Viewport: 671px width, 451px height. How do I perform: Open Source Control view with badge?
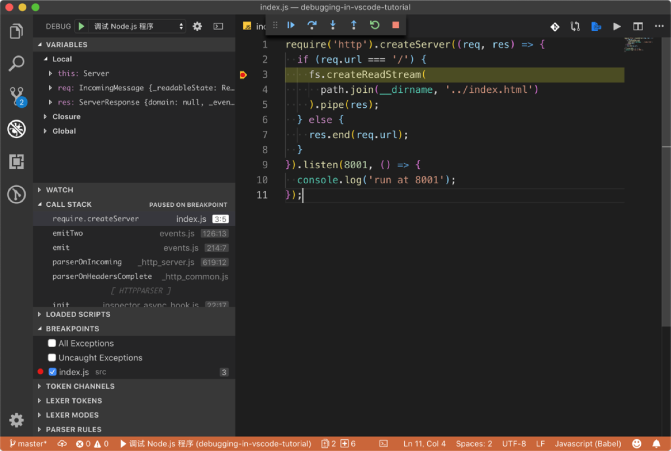pos(16,96)
